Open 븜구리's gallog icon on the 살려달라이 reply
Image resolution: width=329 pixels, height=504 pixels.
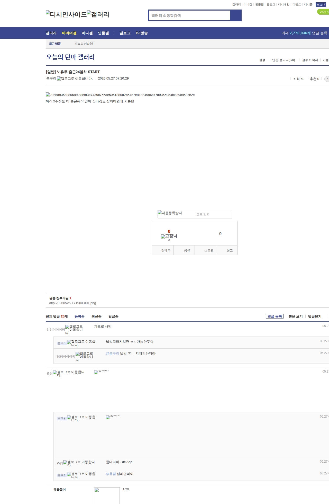pyautogui.click(x=81, y=475)
